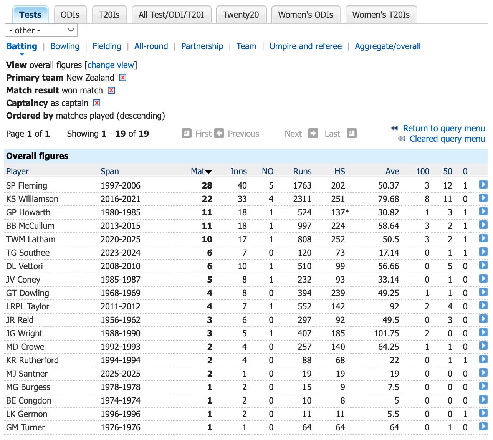Open details arrow for BE Congdon row

click(x=483, y=400)
